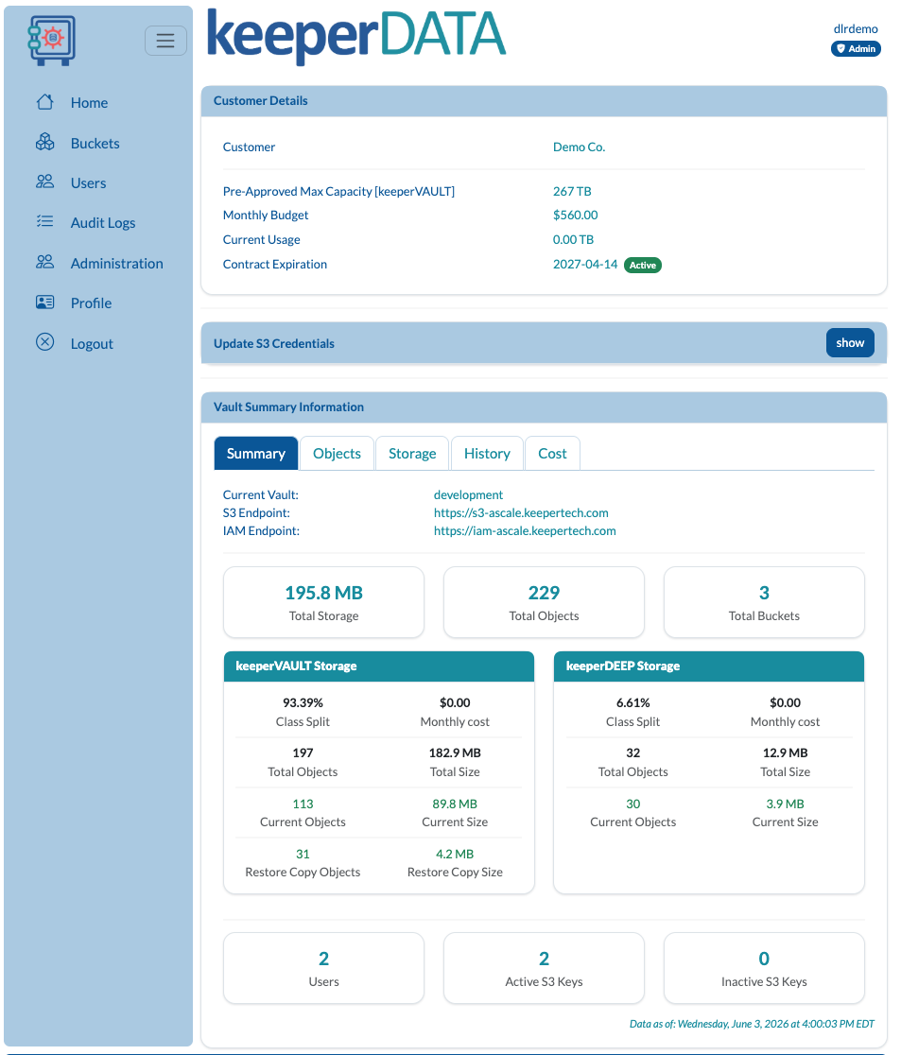Image resolution: width=901 pixels, height=1055 pixels.
Task: Click the 30 current objects value
Action: [633, 804]
